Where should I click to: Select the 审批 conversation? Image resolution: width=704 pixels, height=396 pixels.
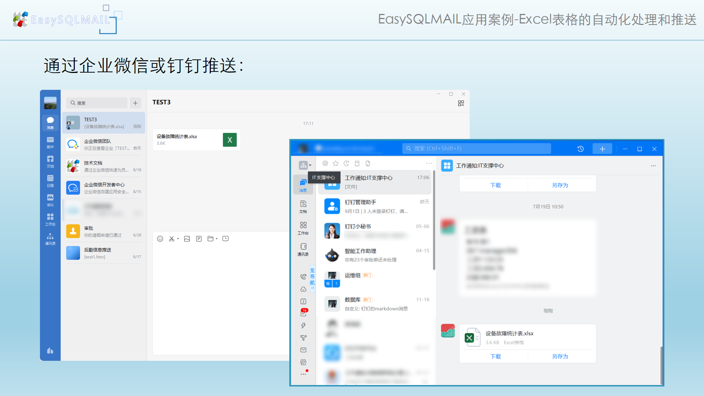(x=104, y=231)
